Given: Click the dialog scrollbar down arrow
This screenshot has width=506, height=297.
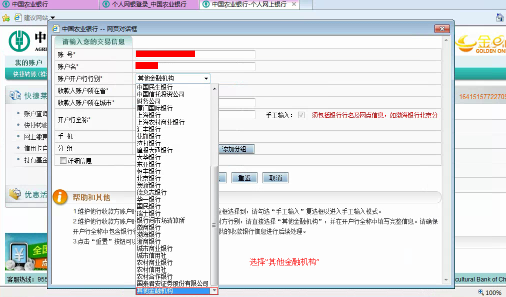Looking at the screenshot, I should [446, 280].
